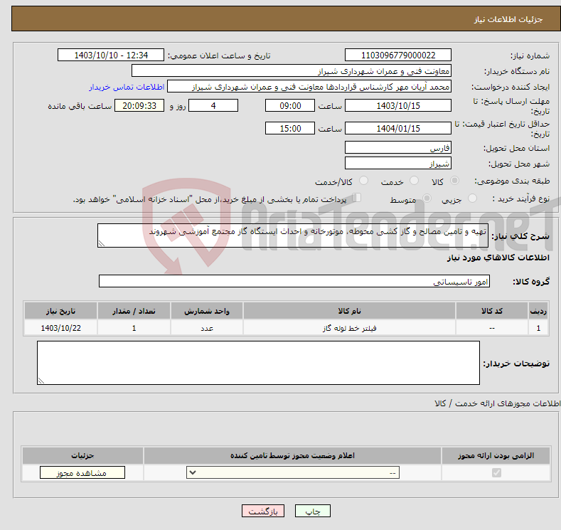The width and height of the screenshot is (561, 530).
Task: Click the 15:00 validity time field
Action: coord(290,128)
